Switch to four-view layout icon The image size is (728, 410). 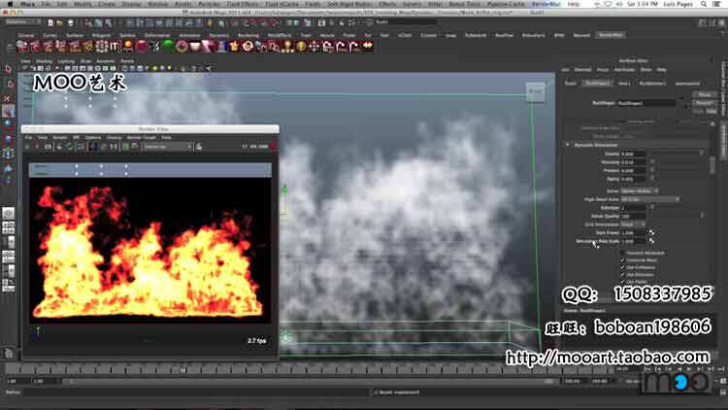(x=8, y=227)
